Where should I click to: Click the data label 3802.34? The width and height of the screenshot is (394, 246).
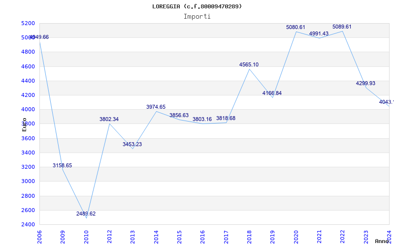pyautogui.click(x=109, y=119)
